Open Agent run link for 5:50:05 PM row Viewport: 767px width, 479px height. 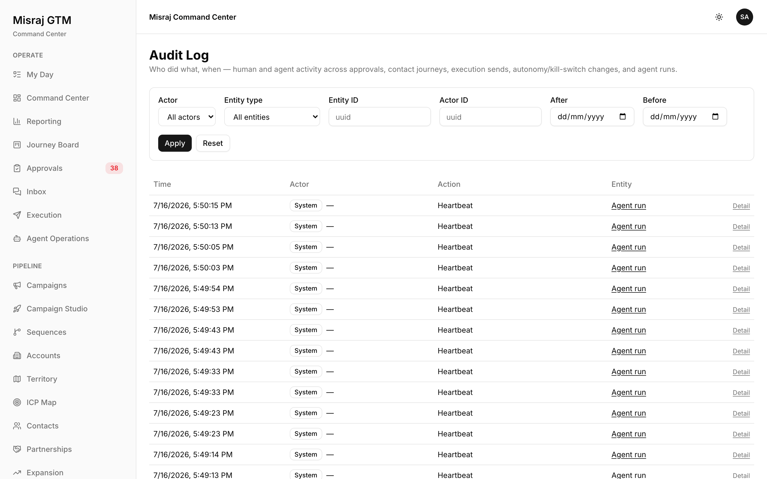click(629, 247)
